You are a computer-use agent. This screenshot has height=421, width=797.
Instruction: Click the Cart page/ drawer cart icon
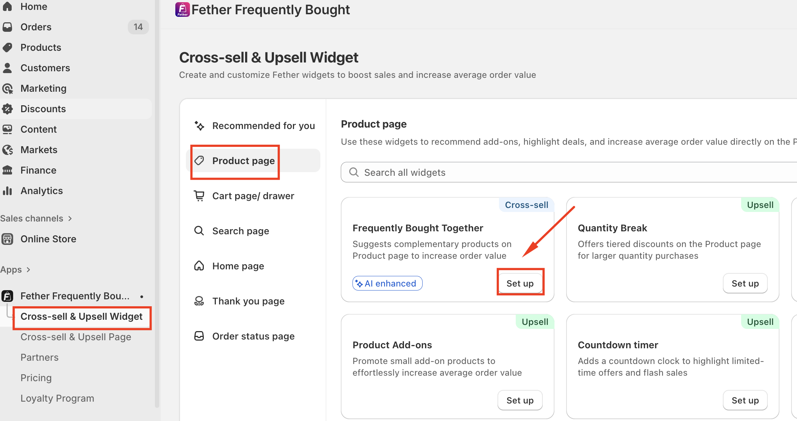[x=199, y=196]
